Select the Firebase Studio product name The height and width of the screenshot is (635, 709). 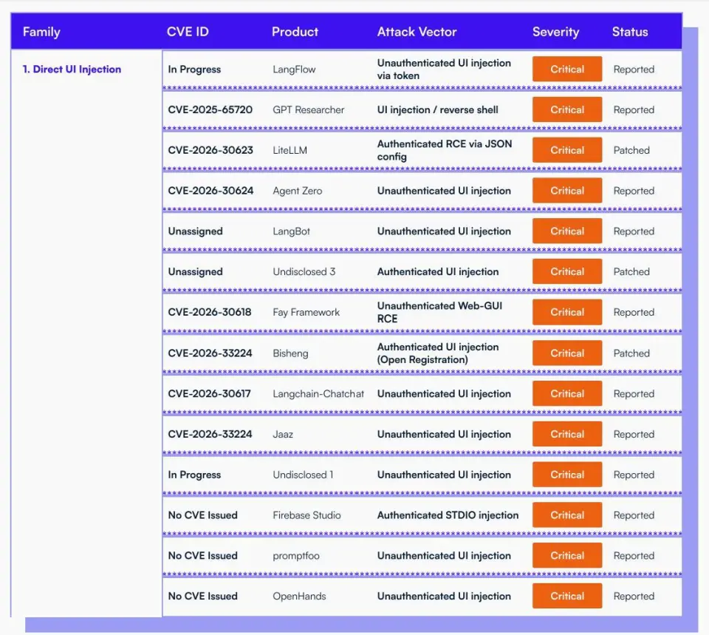tap(306, 515)
